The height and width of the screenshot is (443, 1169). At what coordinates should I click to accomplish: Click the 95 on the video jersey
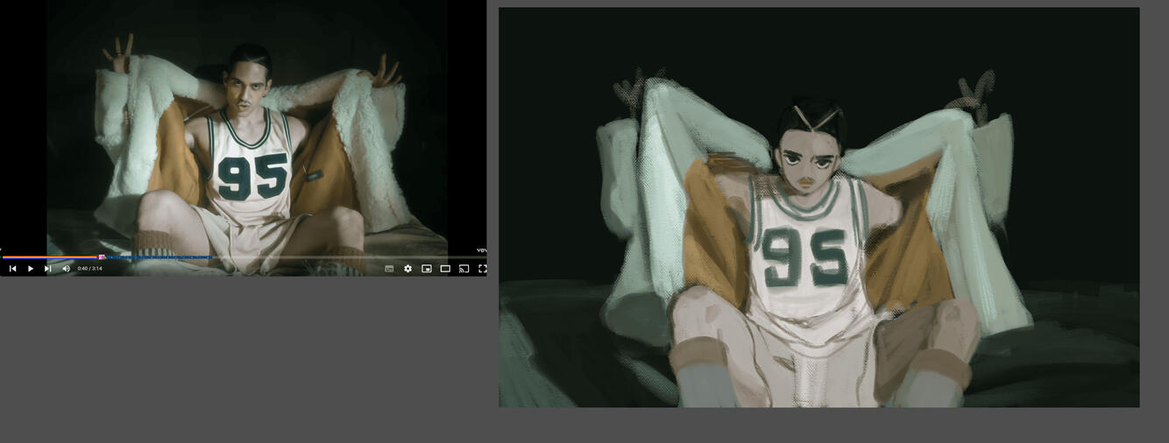coord(252,176)
